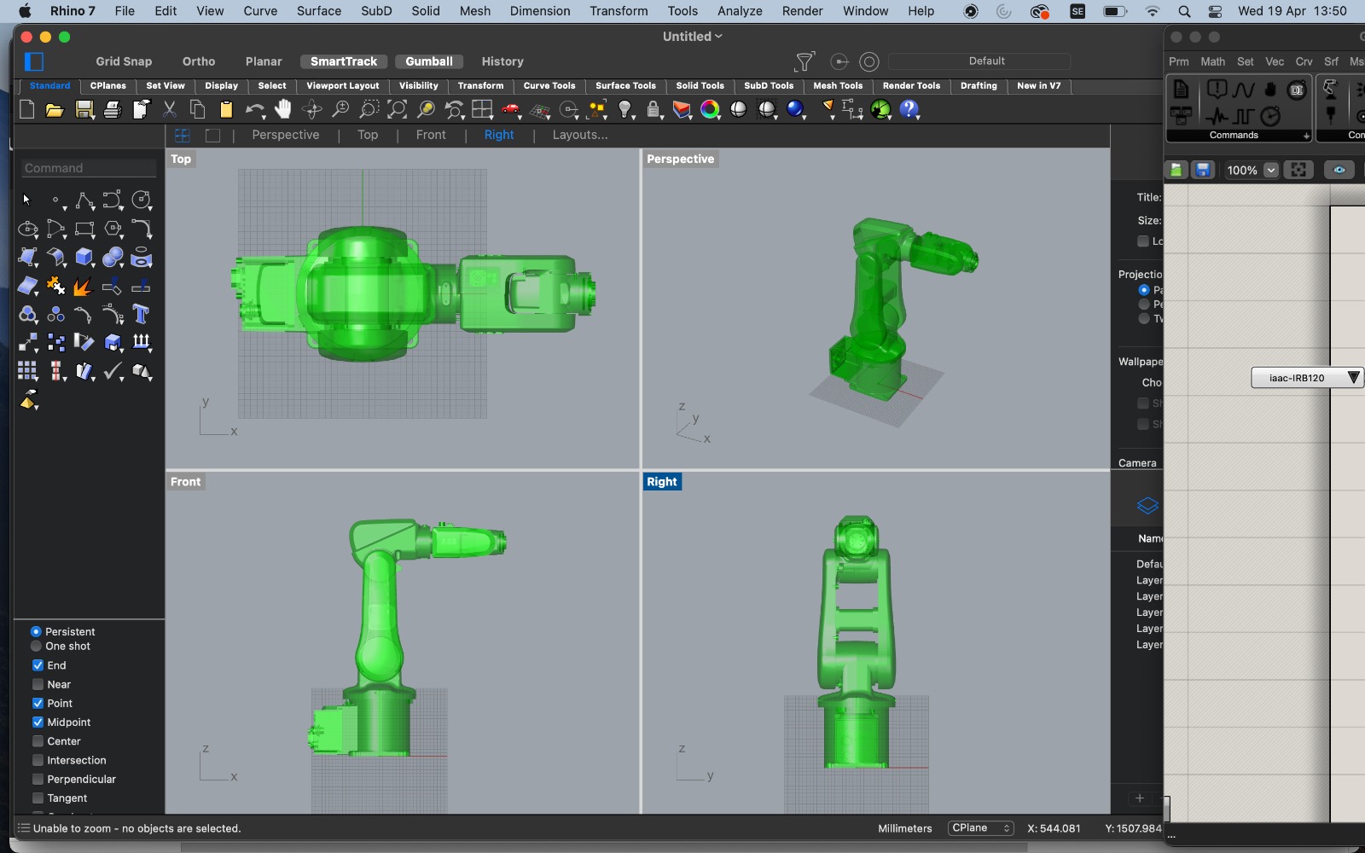1365x853 pixels.
Task: Uncheck the End object snap
Action: point(38,665)
